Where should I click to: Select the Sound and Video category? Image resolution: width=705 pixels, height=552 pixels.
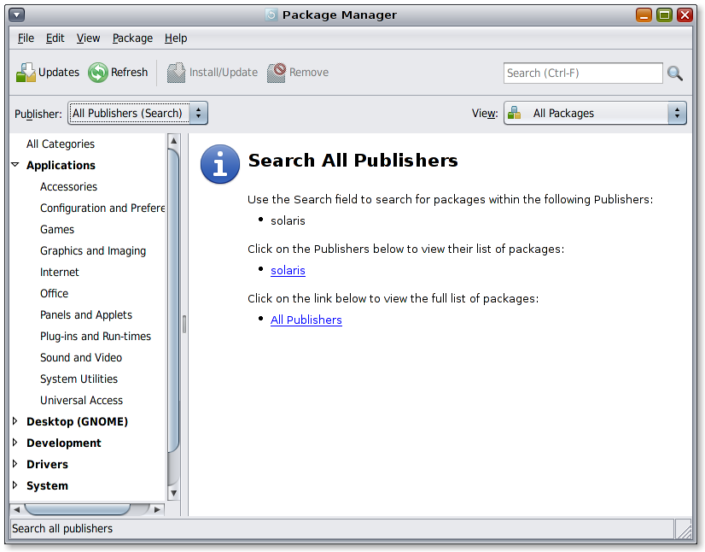coord(80,357)
